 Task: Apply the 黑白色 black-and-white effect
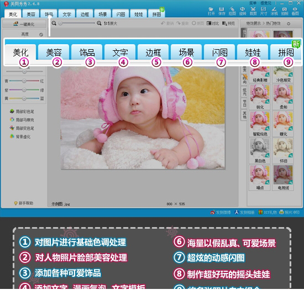coord(260,151)
